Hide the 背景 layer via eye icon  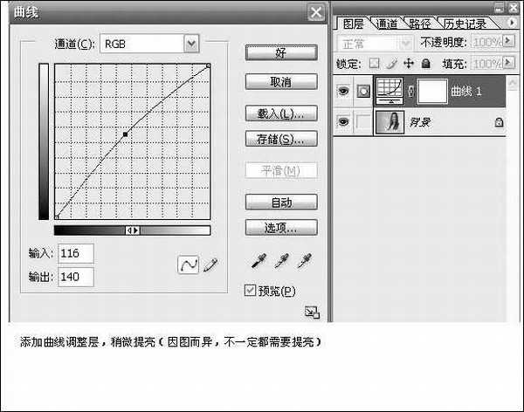pyautogui.click(x=343, y=122)
